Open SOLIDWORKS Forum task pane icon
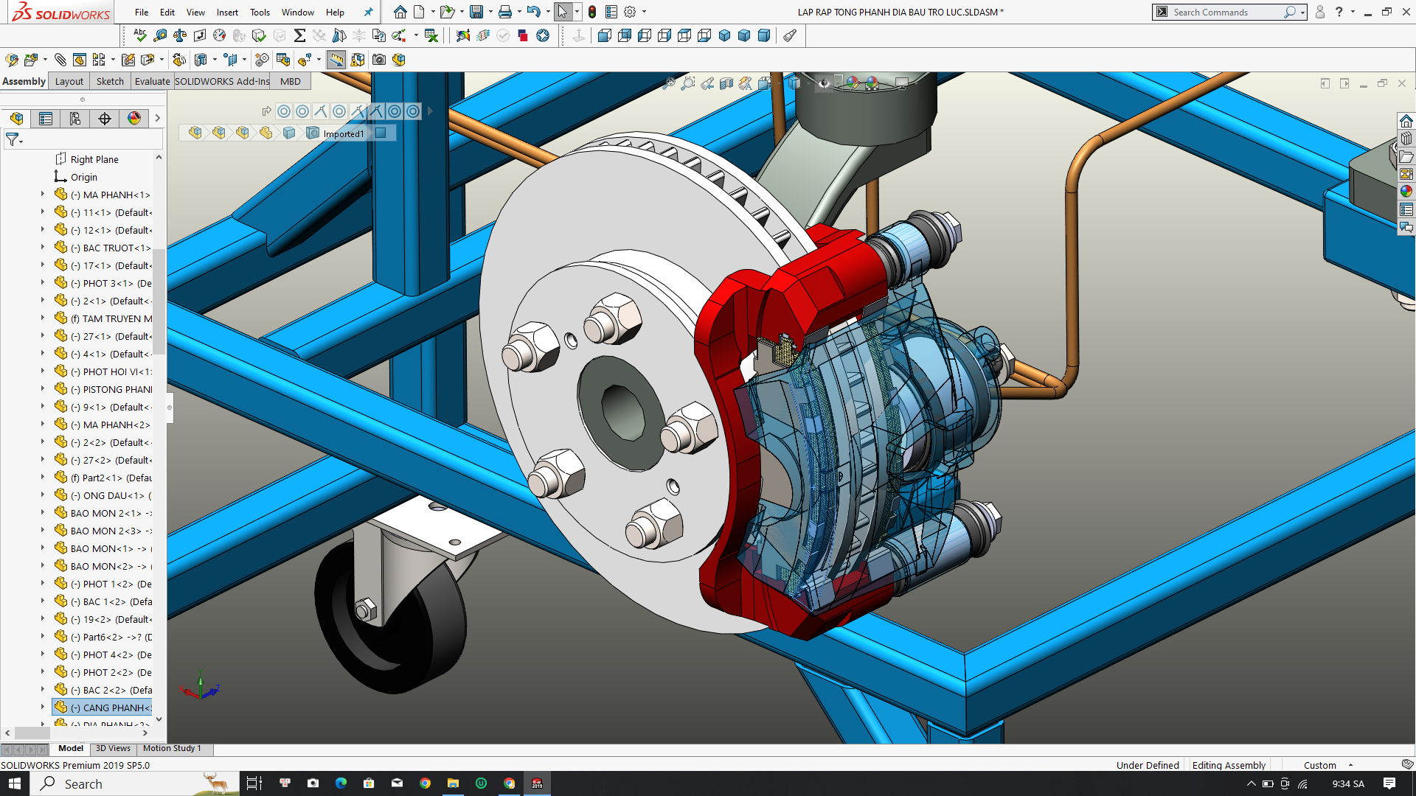The height and width of the screenshot is (796, 1416). click(1406, 228)
